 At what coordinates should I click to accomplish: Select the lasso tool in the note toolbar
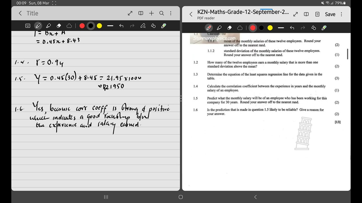69,26
